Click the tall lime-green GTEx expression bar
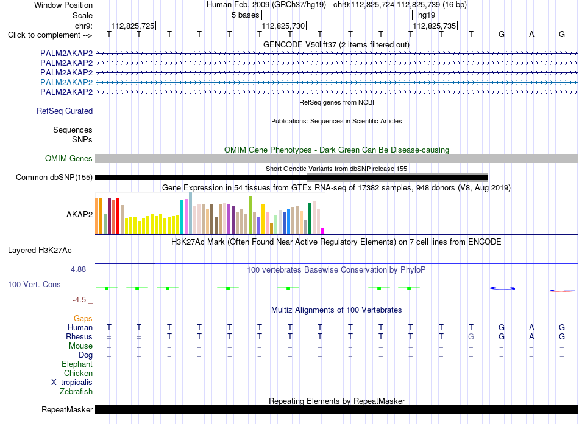This screenshot has width=579, height=424. (x=250, y=215)
